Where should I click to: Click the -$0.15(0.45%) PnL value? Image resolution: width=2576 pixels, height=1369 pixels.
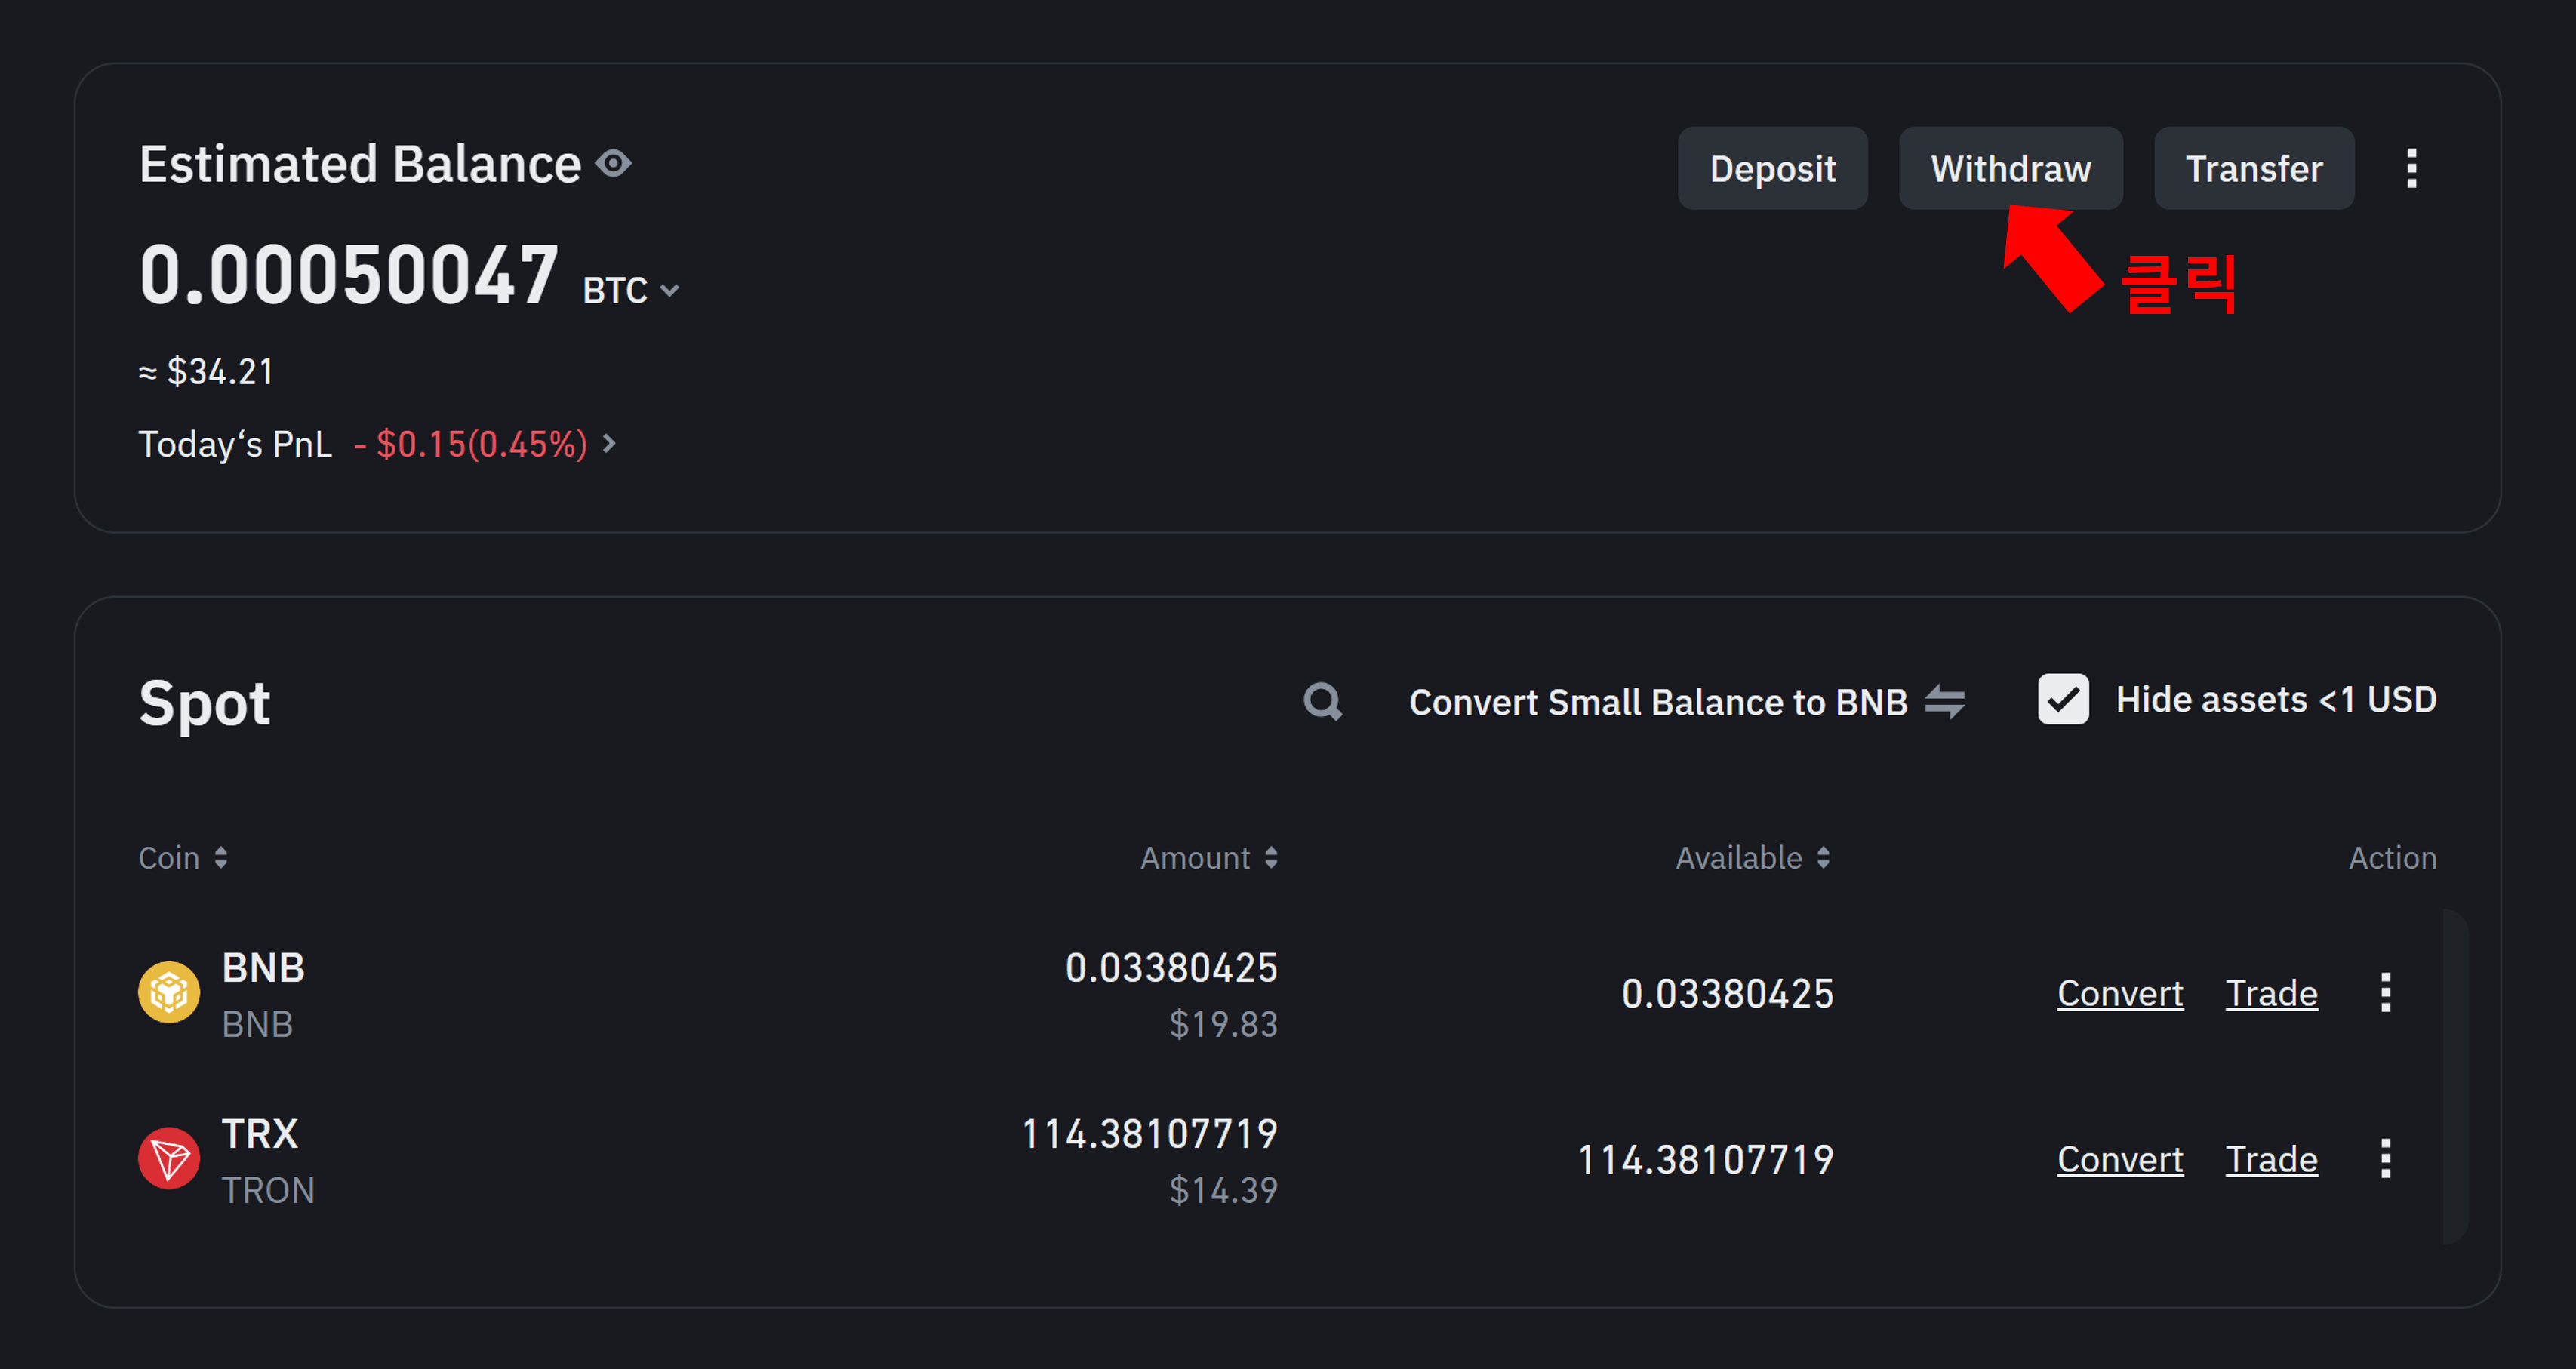[470, 444]
